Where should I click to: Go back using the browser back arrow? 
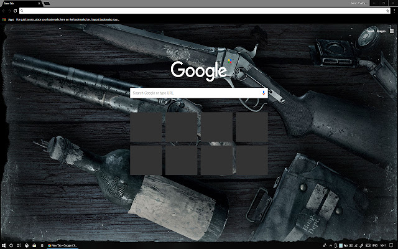(4, 11)
